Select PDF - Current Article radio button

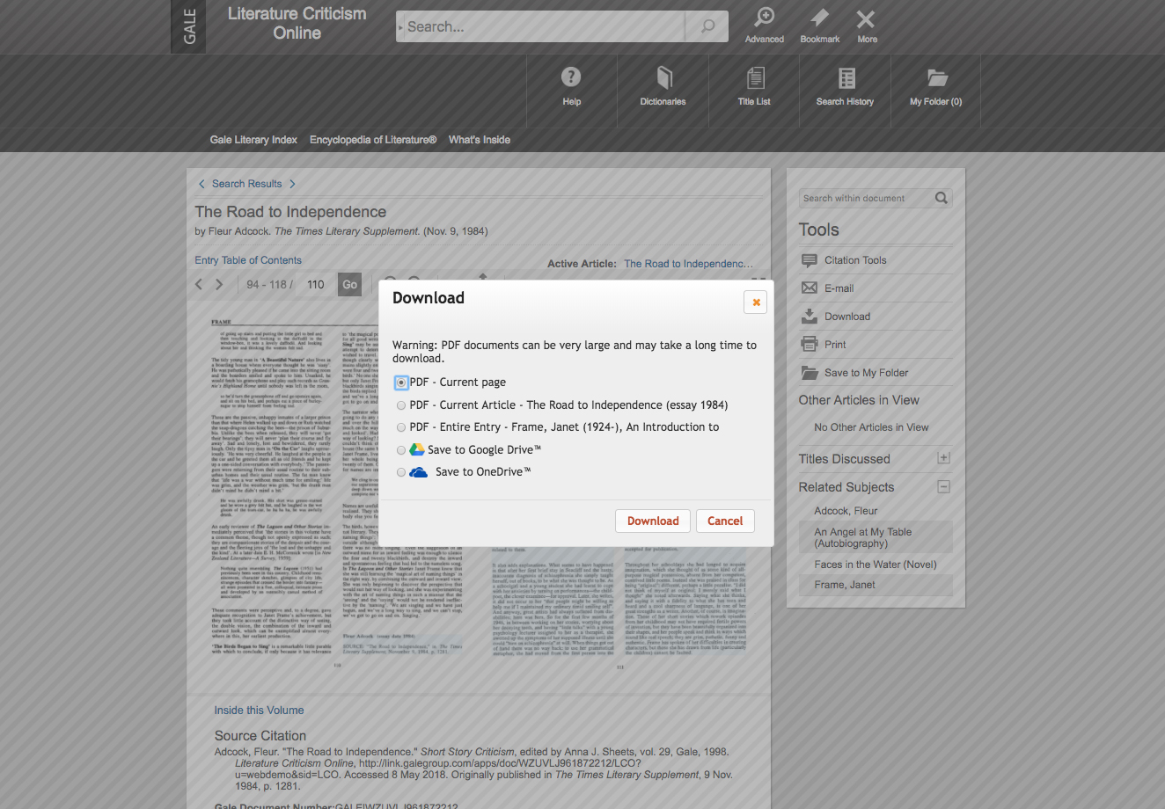[x=401, y=405]
